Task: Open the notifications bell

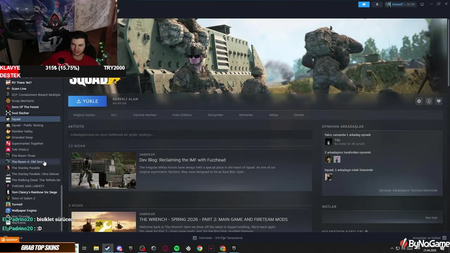Action: (377, 4)
